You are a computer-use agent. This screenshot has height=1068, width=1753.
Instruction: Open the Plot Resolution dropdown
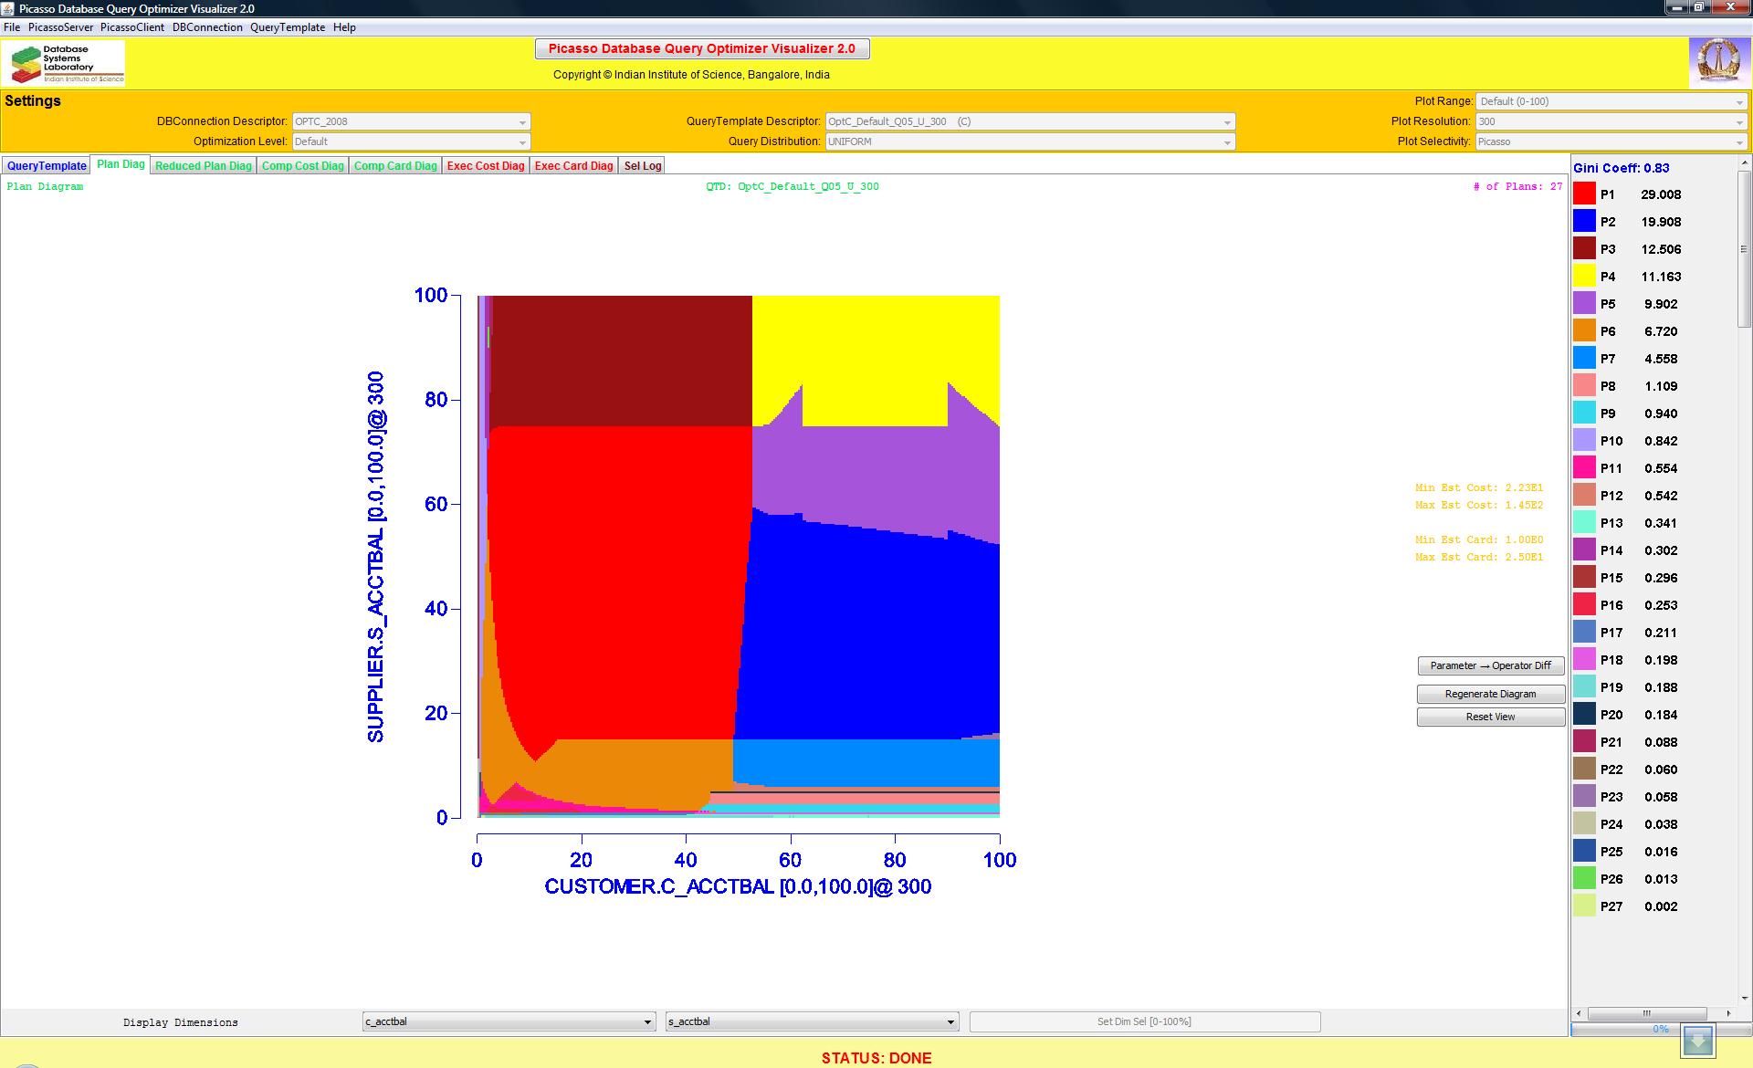point(1738,121)
